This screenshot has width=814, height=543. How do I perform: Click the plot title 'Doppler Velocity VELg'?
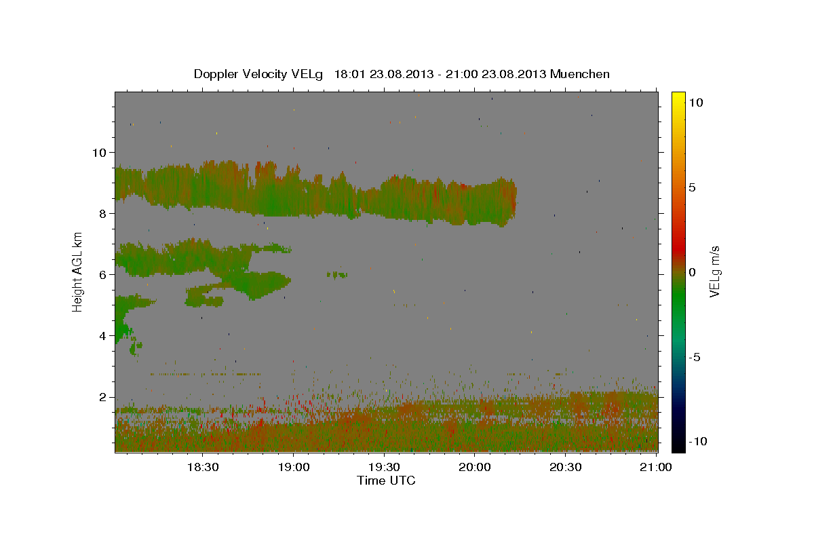click(x=260, y=74)
